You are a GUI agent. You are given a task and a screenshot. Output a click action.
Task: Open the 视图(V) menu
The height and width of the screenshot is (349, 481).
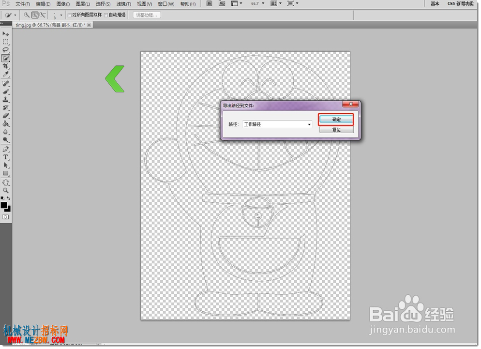[144, 4]
